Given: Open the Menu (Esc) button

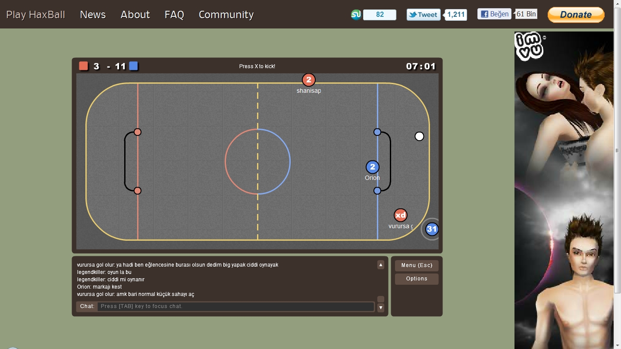Looking at the screenshot, I should click(x=417, y=265).
